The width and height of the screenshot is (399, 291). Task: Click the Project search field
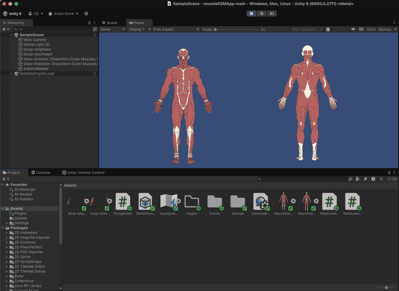click(302, 179)
